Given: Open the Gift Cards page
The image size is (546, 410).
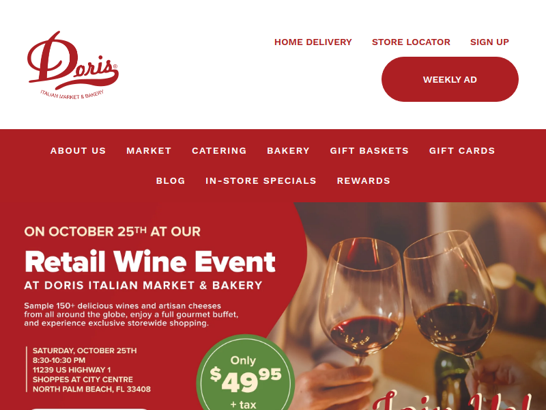Looking at the screenshot, I should (x=462, y=150).
